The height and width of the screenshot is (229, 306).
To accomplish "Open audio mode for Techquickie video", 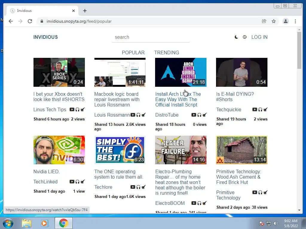I will 260,109.
